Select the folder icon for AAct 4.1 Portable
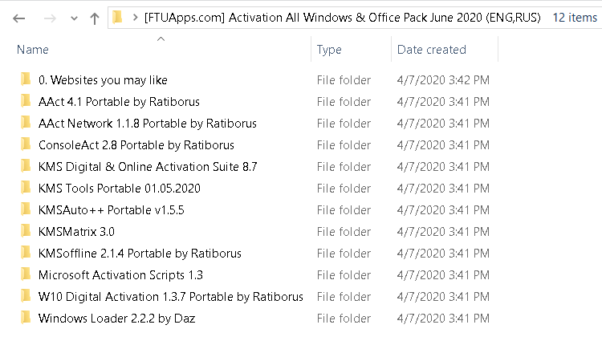The height and width of the screenshot is (337, 602). click(25, 102)
